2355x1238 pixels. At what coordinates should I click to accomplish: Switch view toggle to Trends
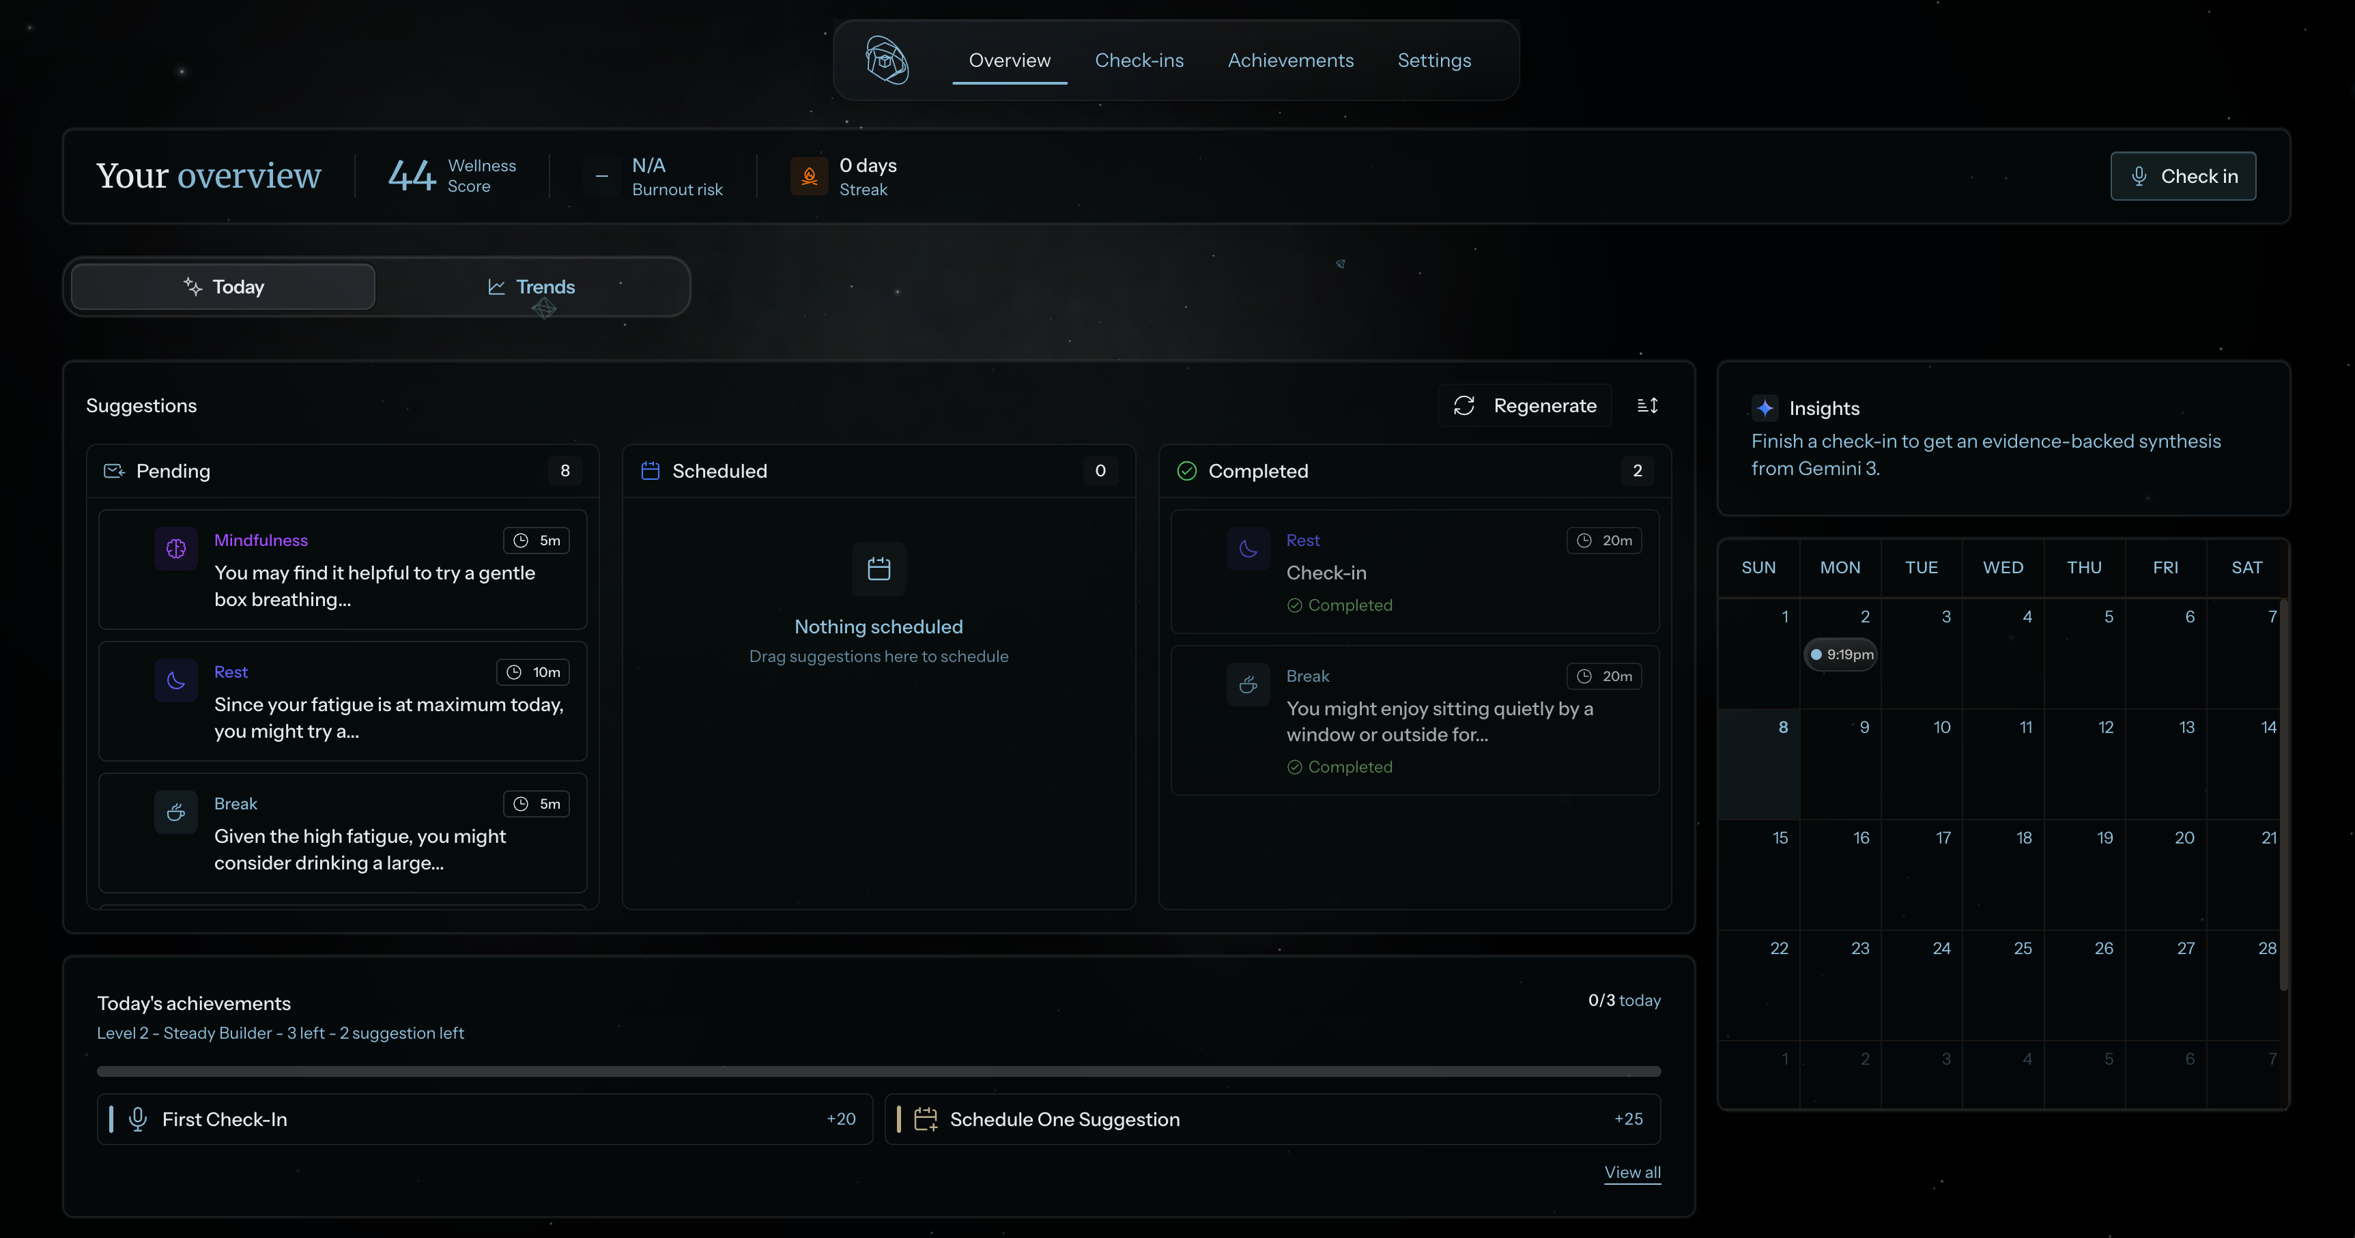tap(531, 287)
